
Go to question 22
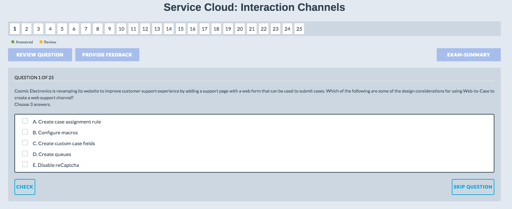(264, 29)
